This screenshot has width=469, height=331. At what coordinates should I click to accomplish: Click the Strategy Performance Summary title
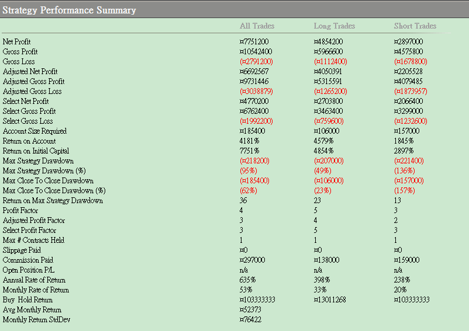(69, 10)
